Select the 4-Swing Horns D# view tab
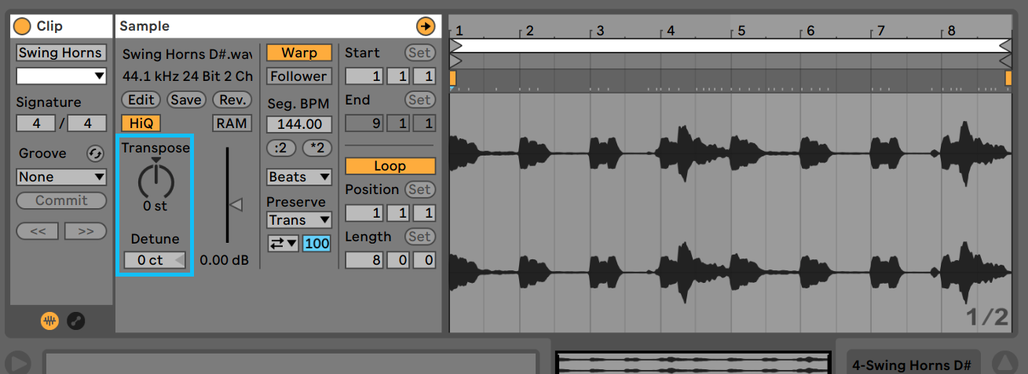 click(912, 365)
